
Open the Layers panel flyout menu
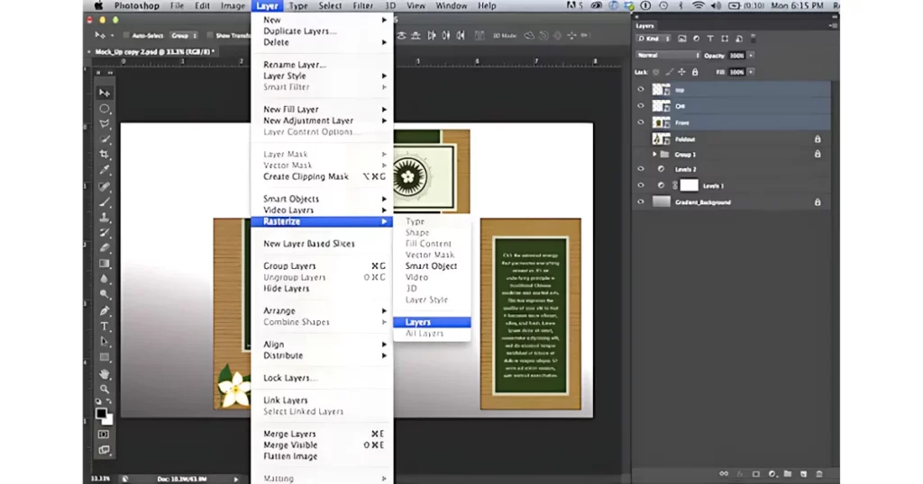pos(833,26)
